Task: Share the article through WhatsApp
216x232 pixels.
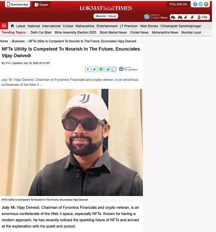Action: point(101,69)
